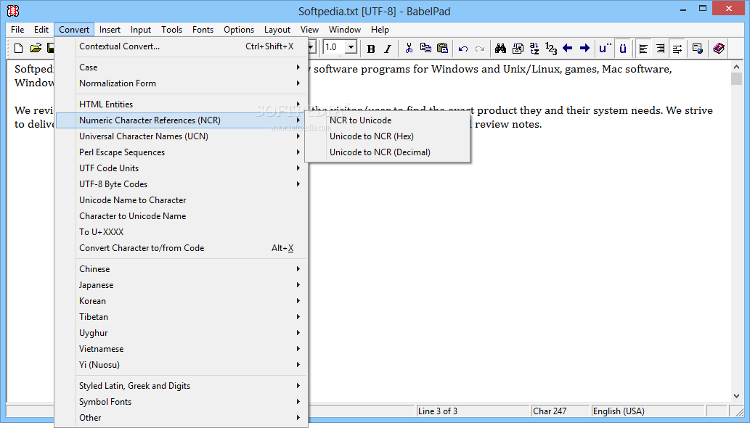Click the Replace icon beside binoculars
Viewport: 750px width, 428px height.
click(518, 49)
